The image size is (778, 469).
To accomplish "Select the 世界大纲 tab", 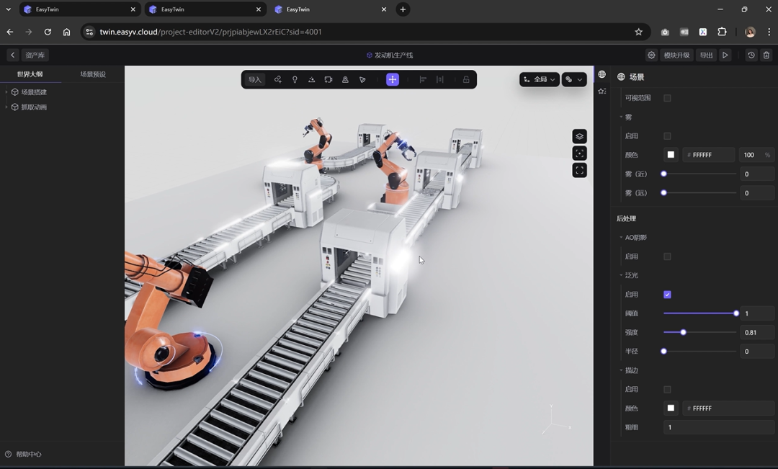I will click(30, 74).
